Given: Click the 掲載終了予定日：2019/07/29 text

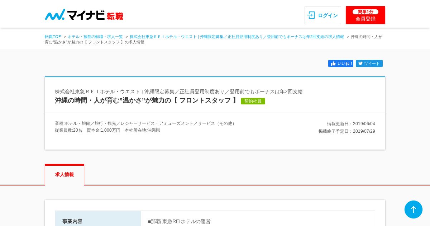Looking at the screenshot, I should (347, 131).
